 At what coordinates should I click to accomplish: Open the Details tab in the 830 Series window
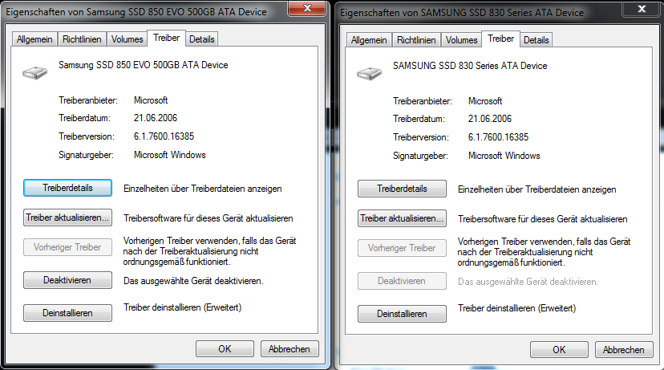(x=536, y=40)
